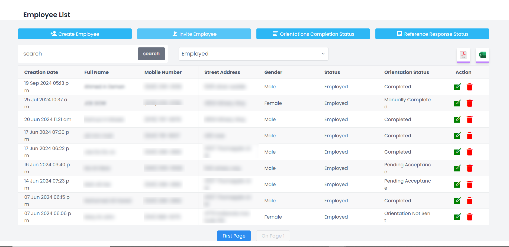Image resolution: width=509 pixels, height=247 pixels.
Task: Delete employee created 07 Jun 2024 06:15 pm
Action: (x=469, y=201)
